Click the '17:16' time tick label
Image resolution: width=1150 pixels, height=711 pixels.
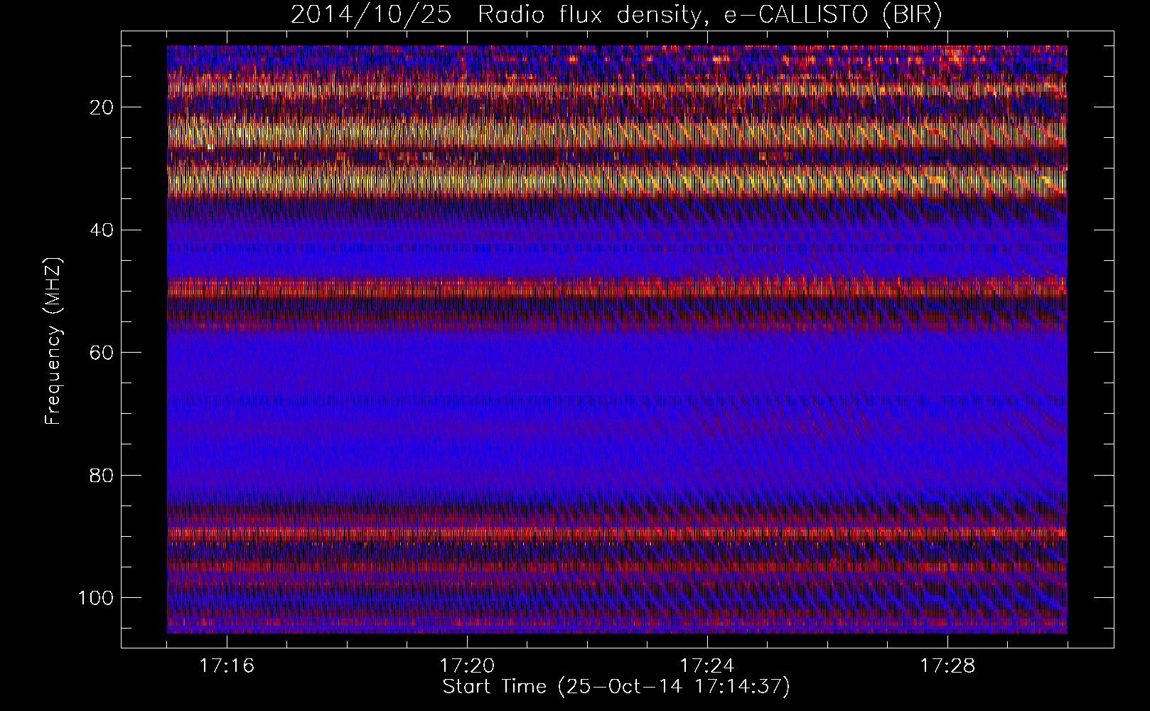coord(227,666)
